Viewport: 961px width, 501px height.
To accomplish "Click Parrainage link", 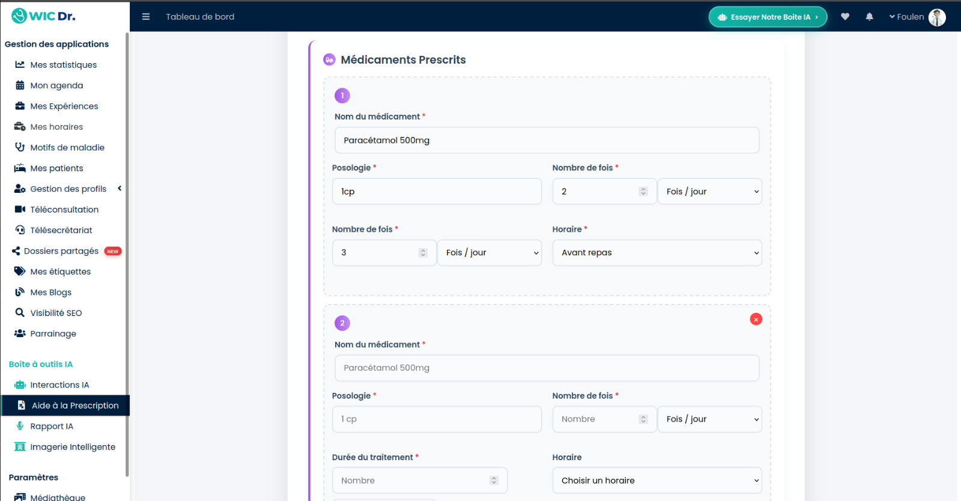I will point(53,334).
